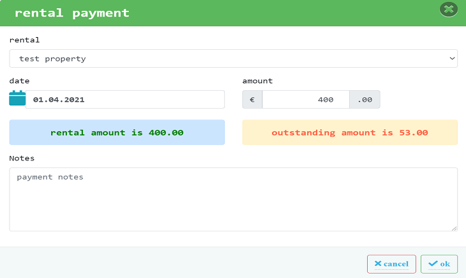Click the amount field containing 400

(305, 100)
